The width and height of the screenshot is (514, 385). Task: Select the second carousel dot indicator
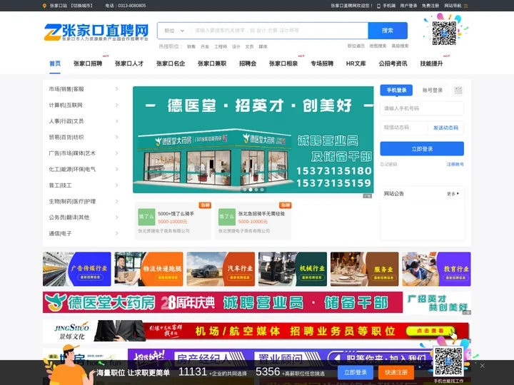[x=251, y=190]
